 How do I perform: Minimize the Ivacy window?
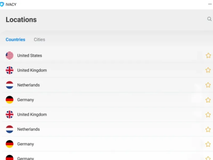[x=210, y=4]
